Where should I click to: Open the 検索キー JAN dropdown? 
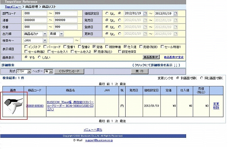[x=45, y=41]
